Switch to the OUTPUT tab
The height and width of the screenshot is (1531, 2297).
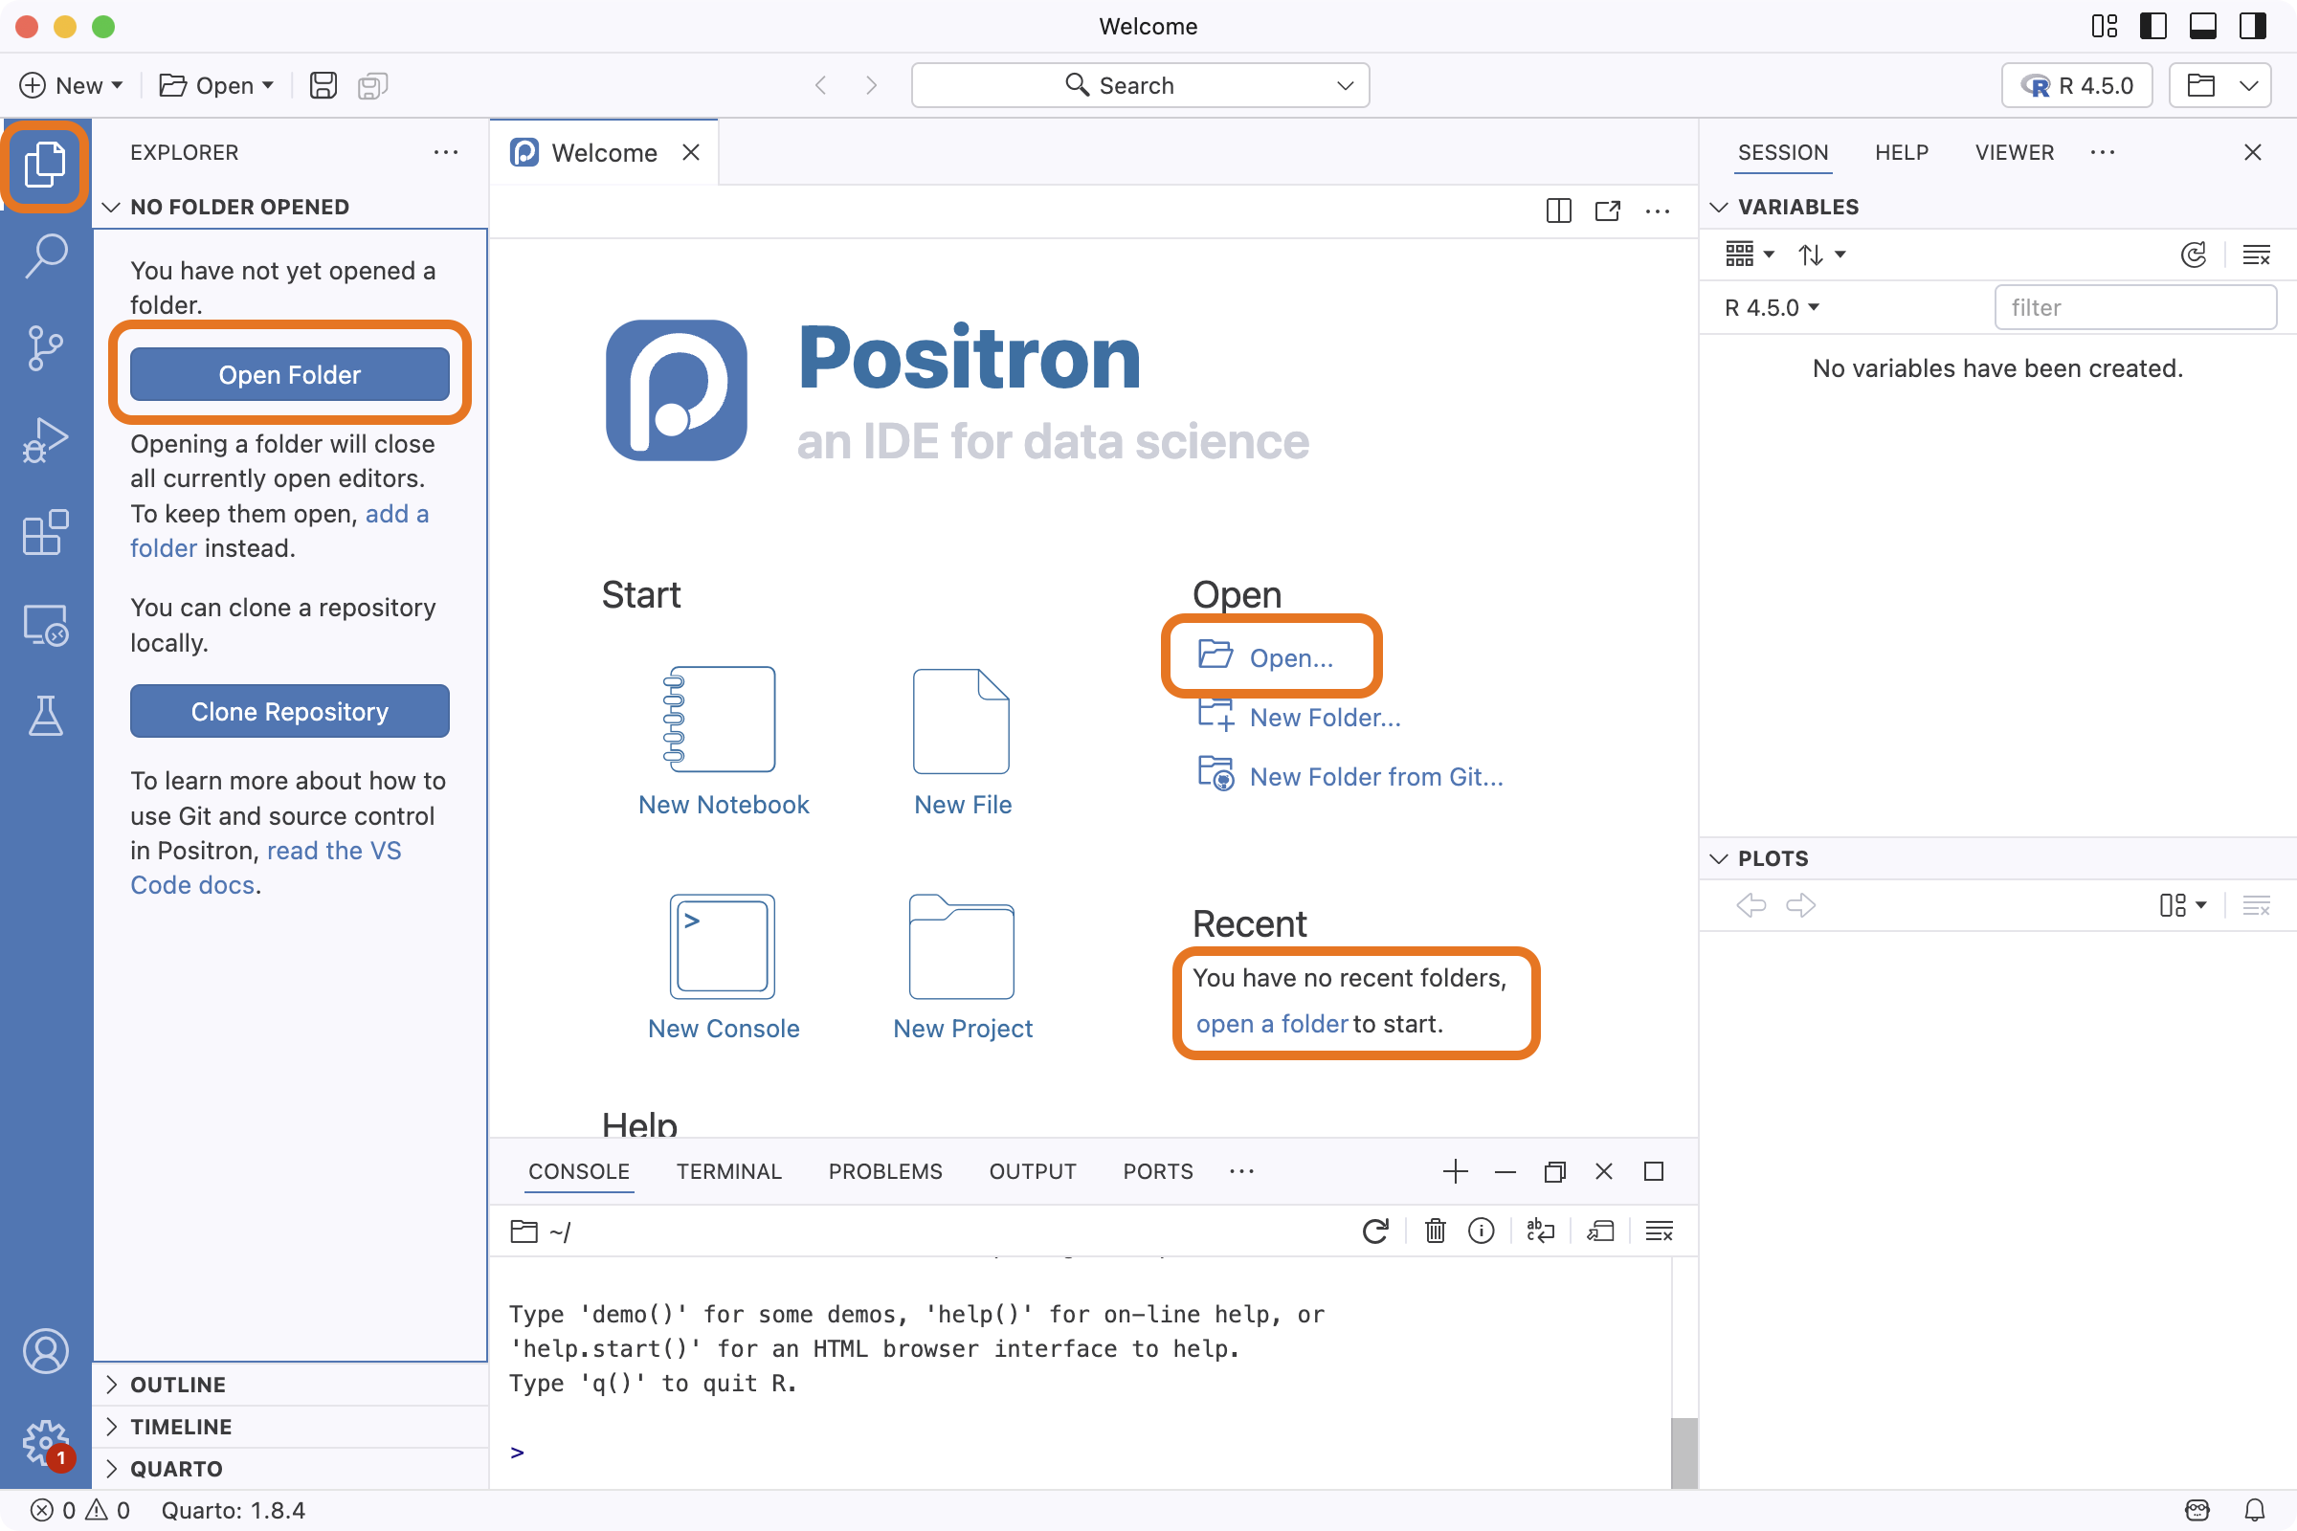pos(1033,1170)
